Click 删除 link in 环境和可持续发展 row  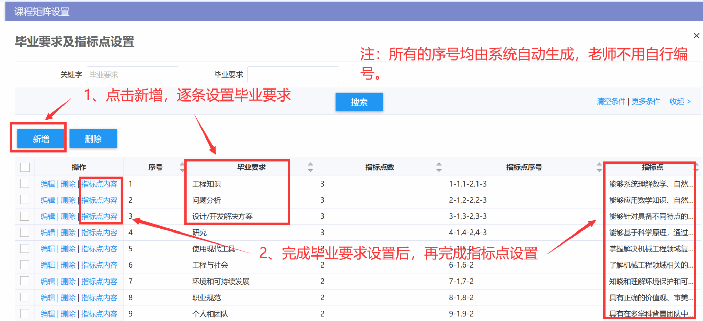pos(68,281)
